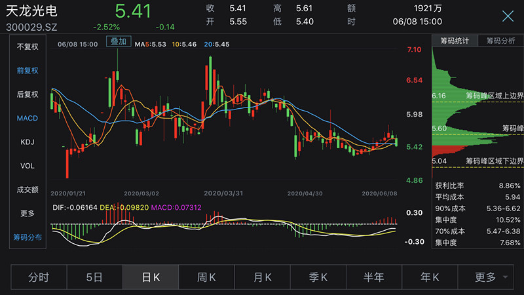Select 不复权 price adjustment option
Viewport: 524px width, 295px height.
28,47
